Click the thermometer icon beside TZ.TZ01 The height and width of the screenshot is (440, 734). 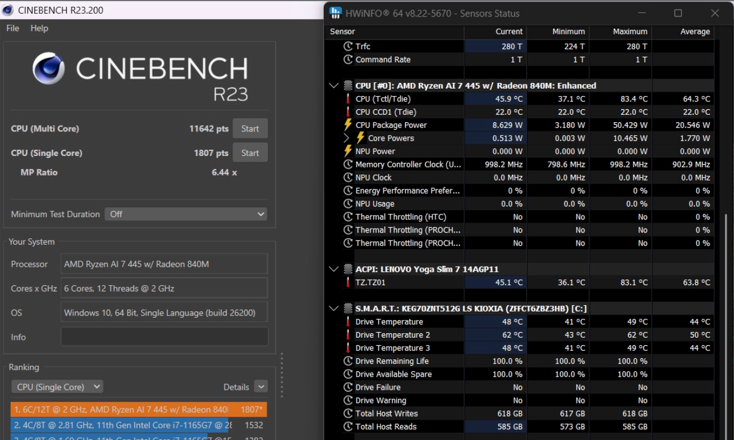[x=348, y=282]
